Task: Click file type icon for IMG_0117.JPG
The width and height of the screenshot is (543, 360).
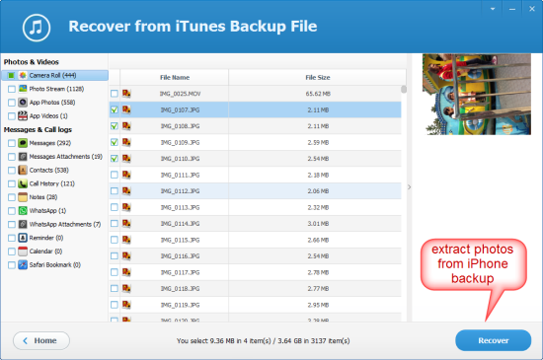Action: click(126, 272)
